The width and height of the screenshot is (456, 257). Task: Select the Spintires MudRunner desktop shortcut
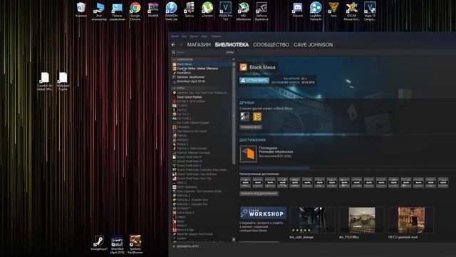tap(135, 244)
